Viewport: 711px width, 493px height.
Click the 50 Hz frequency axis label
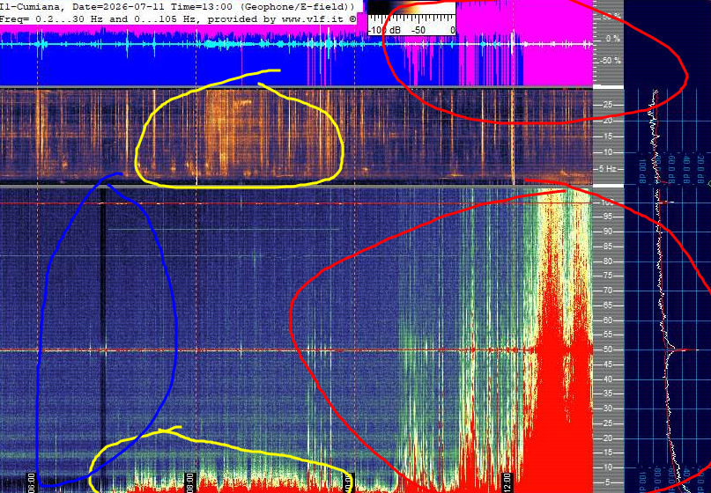pyautogui.click(x=607, y=350)
